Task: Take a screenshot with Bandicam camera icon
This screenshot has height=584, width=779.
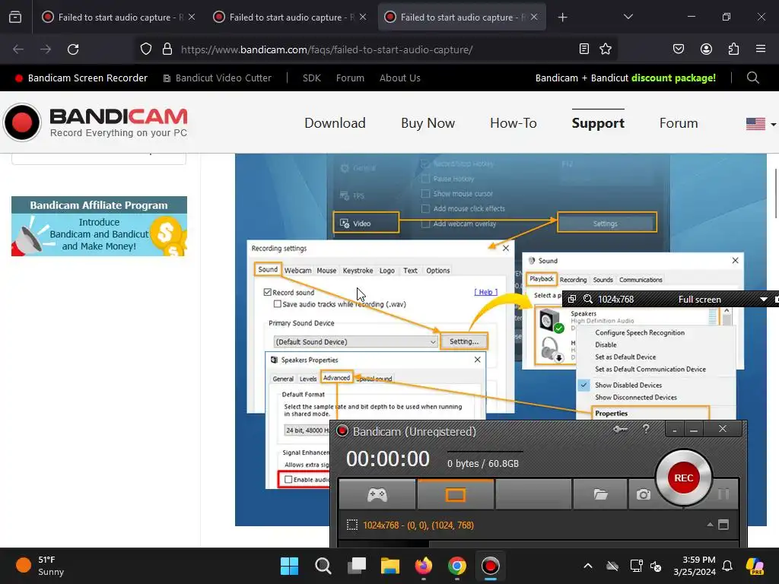Action: point(644,494)
